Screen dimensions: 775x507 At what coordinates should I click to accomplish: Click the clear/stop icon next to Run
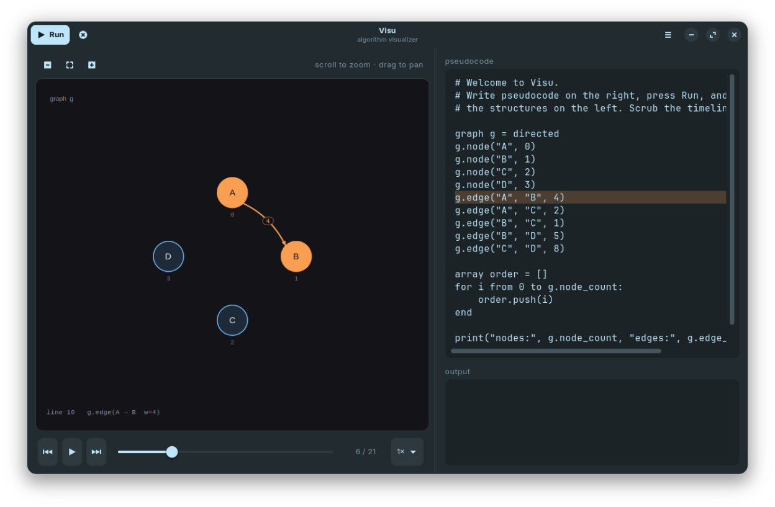(x=83, y=35)
